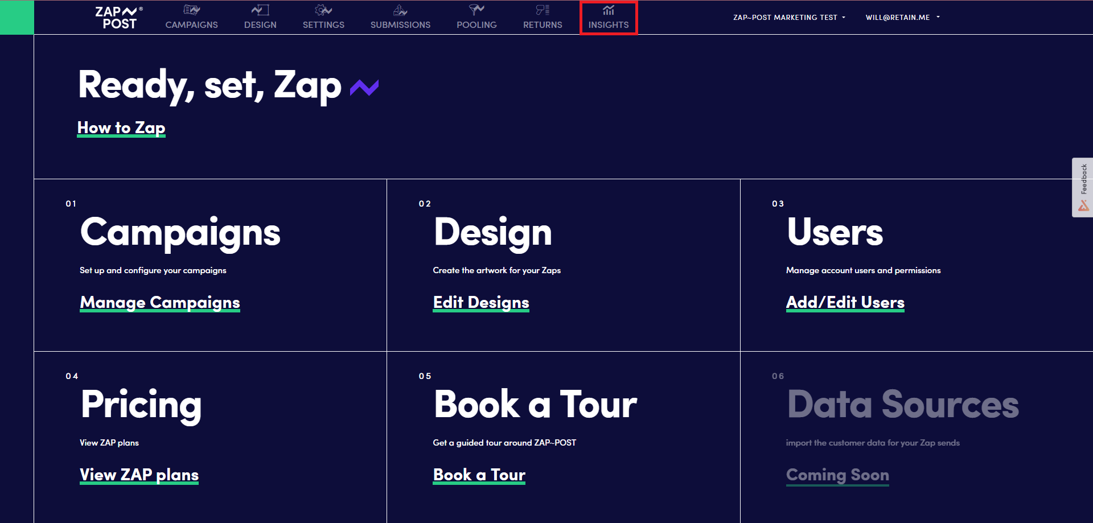1093x523 pixels.
Task: Click the green block in top-left corner
Action: pyautogui.click(x=17, y=18)
